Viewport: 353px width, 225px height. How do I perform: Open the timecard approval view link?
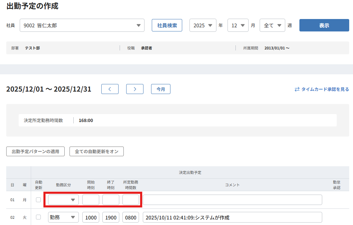322,89
